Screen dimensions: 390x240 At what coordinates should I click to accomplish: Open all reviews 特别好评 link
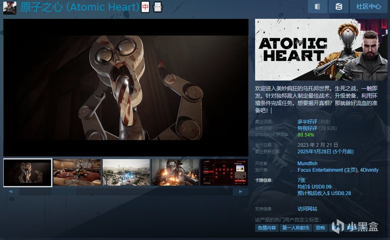307,128
